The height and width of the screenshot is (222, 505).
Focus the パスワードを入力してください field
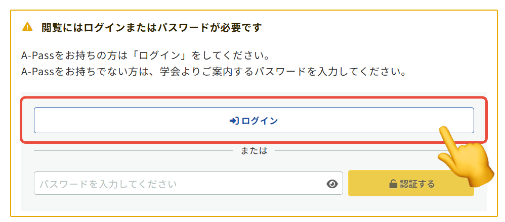177,184
